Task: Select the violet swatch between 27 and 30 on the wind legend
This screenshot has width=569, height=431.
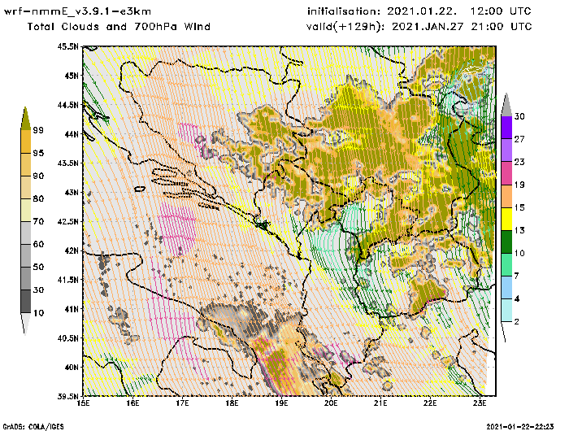Action: (506, 128)
